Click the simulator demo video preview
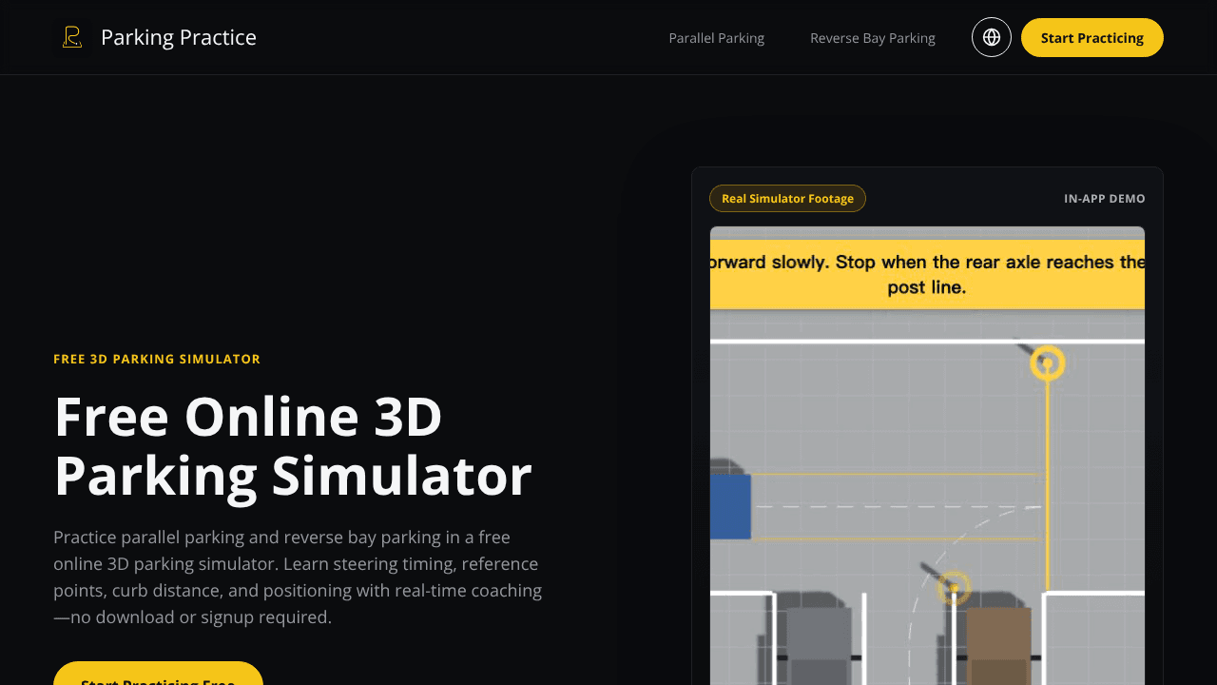This screenshot has height=685, width=1217. click(927, 456)
